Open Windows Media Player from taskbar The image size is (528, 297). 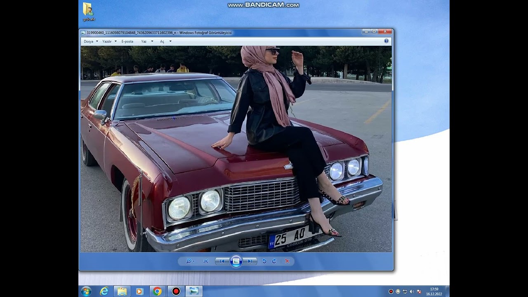139,291
